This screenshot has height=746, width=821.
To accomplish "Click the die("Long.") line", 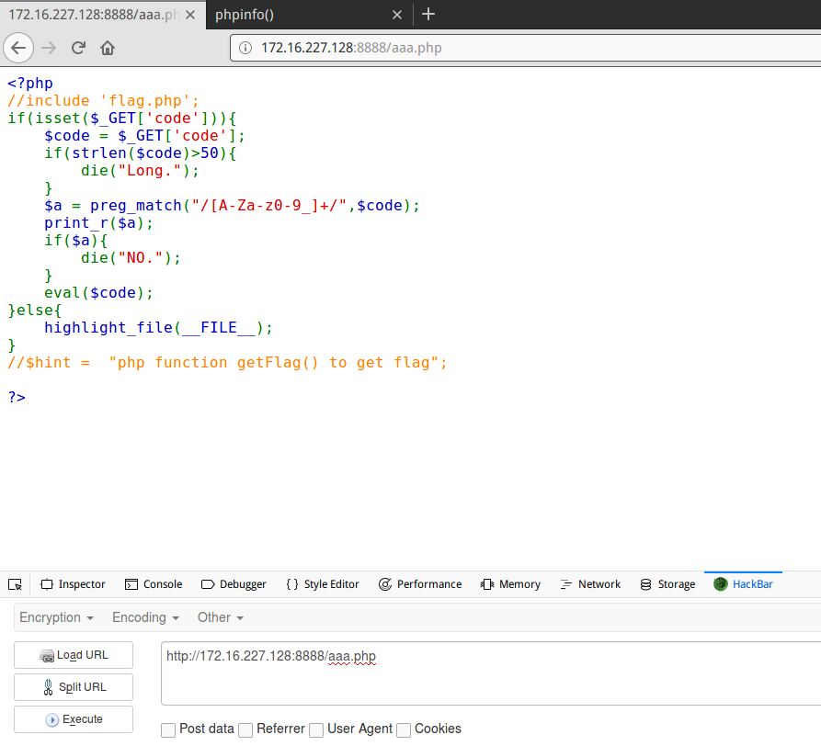I will 140,171.
